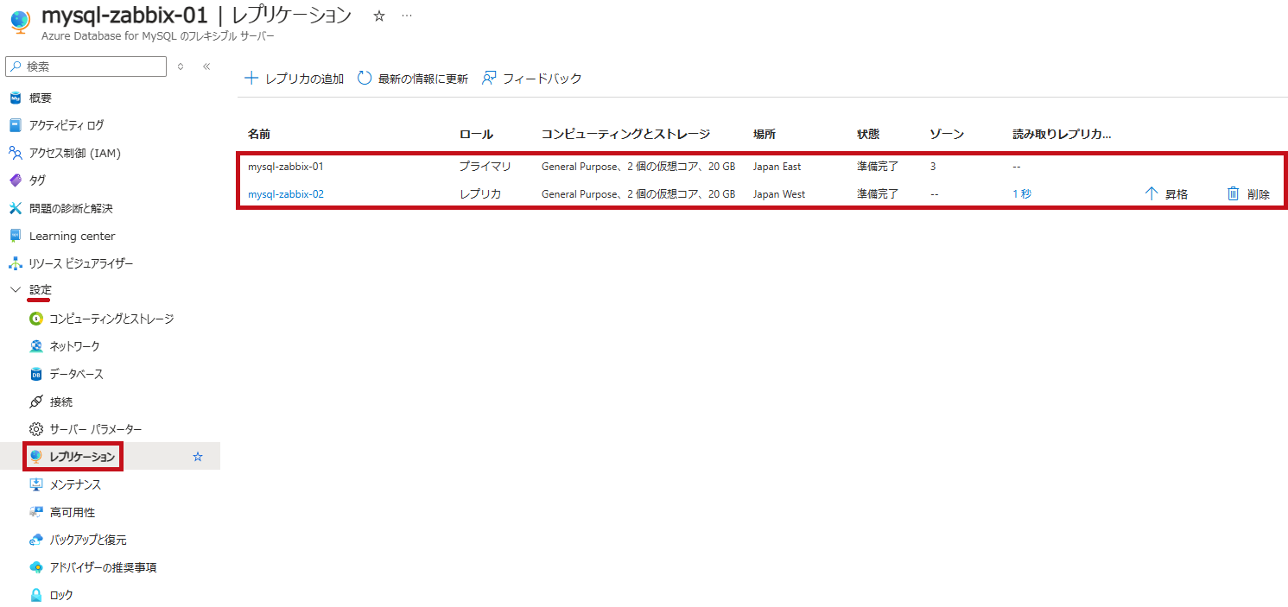
Task: Click the 名前 column header
Action: click(x=259, y=134)
